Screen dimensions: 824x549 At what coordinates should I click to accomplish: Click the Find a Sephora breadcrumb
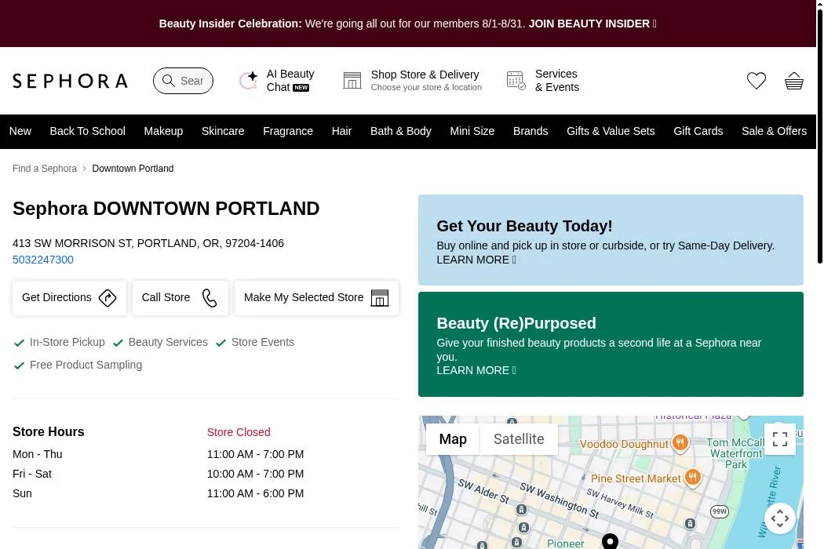coord(45,169)
